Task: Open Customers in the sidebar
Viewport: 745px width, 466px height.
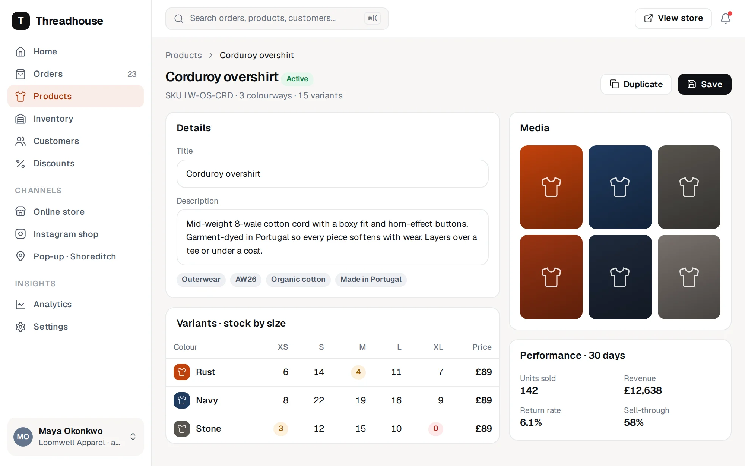Action: [76, 141]
